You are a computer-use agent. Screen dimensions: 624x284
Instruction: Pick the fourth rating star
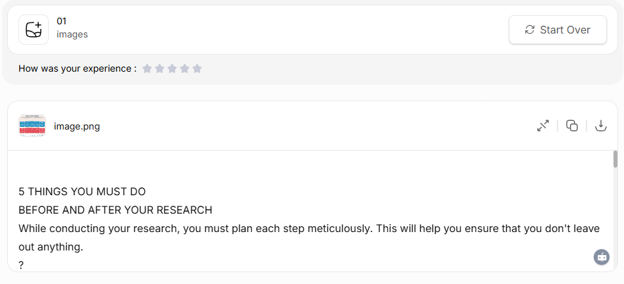(184, 68)
